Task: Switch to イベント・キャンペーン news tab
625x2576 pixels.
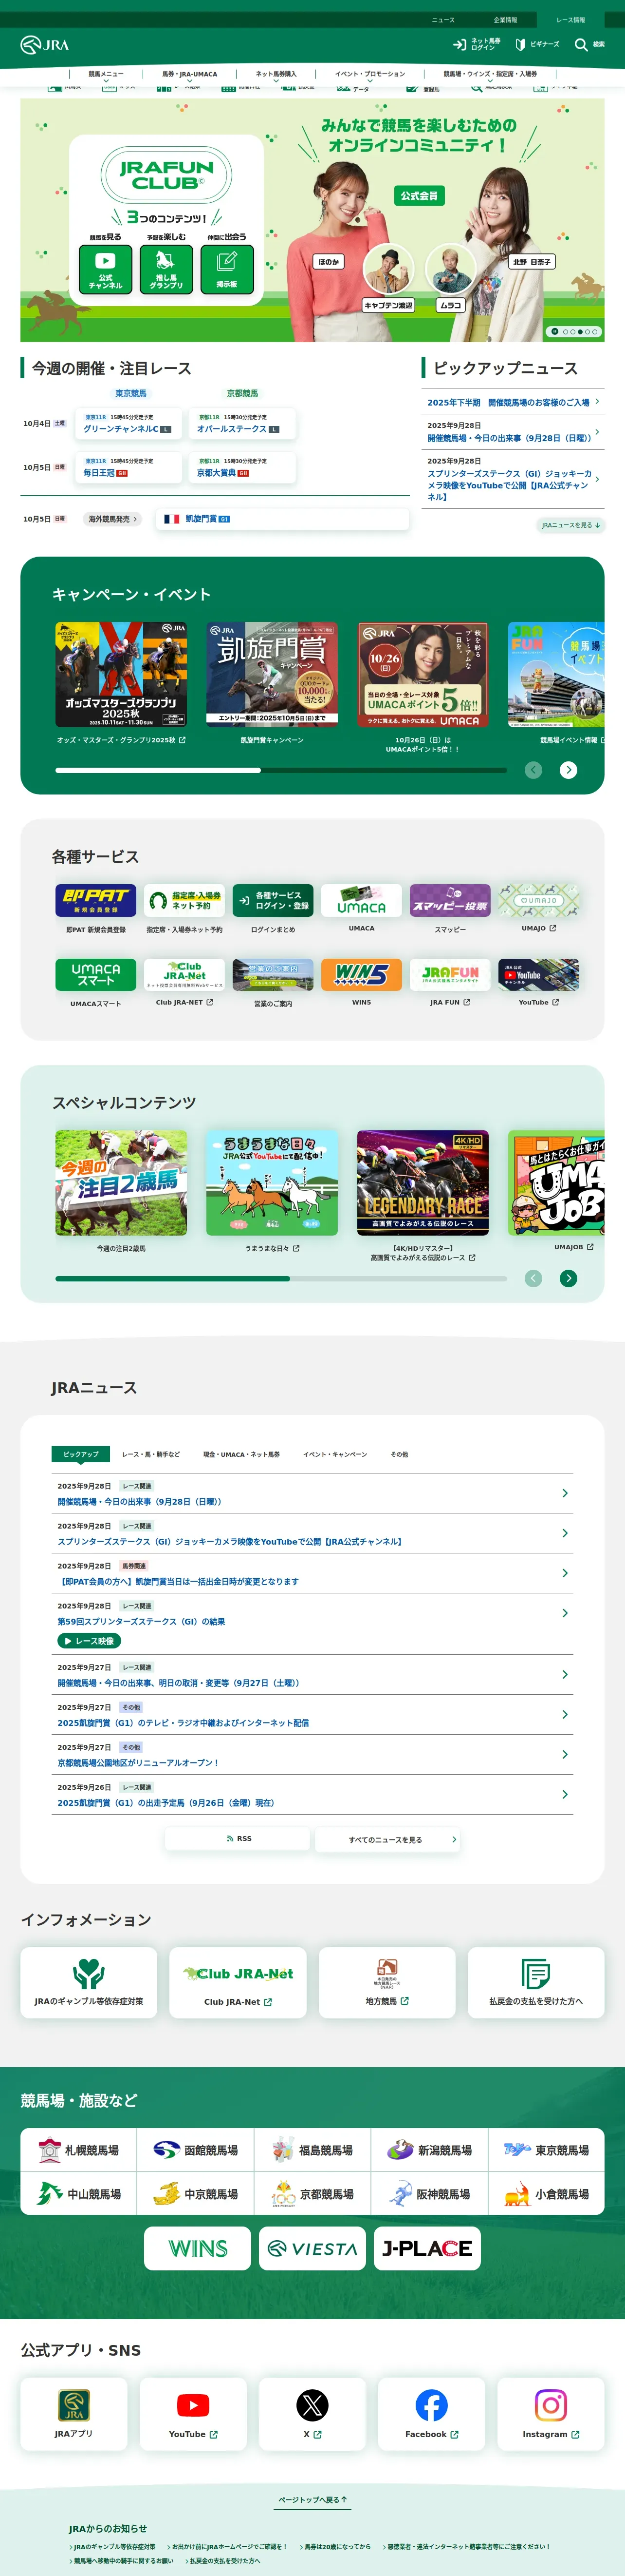Action: pyautogui.click(x=334, y=1454)
